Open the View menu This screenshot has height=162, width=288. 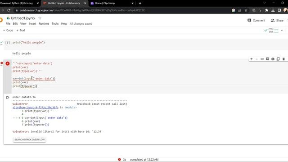[x=23, y=23]
